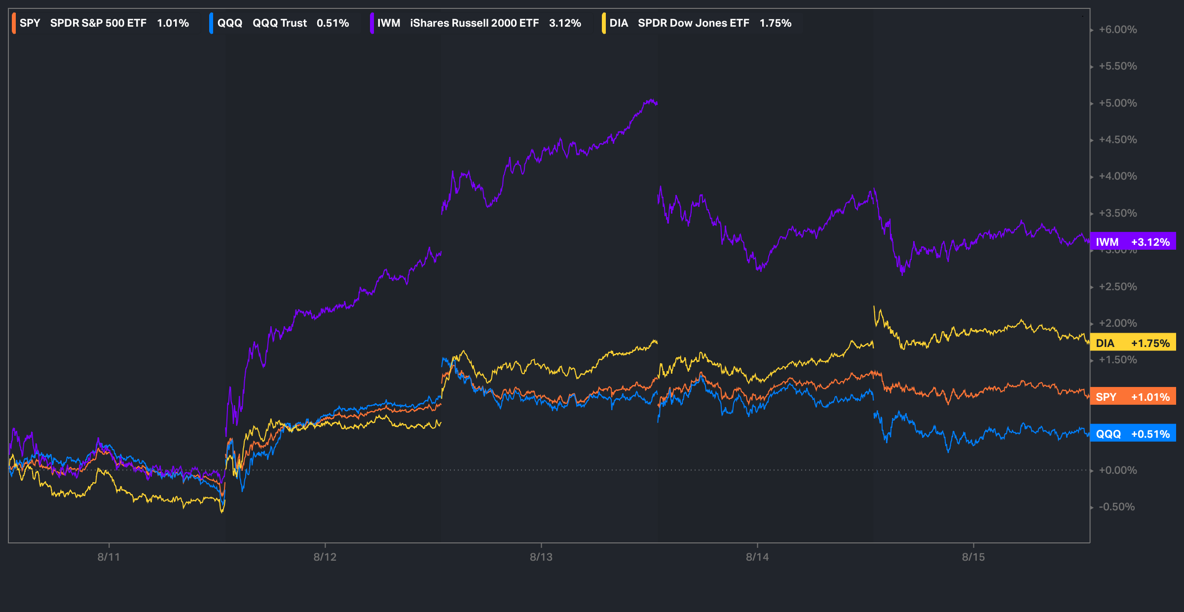Select the iShares Russell 2000 ETF legend label
This screenshot has width=1184, height=612.
pos(474,23)
